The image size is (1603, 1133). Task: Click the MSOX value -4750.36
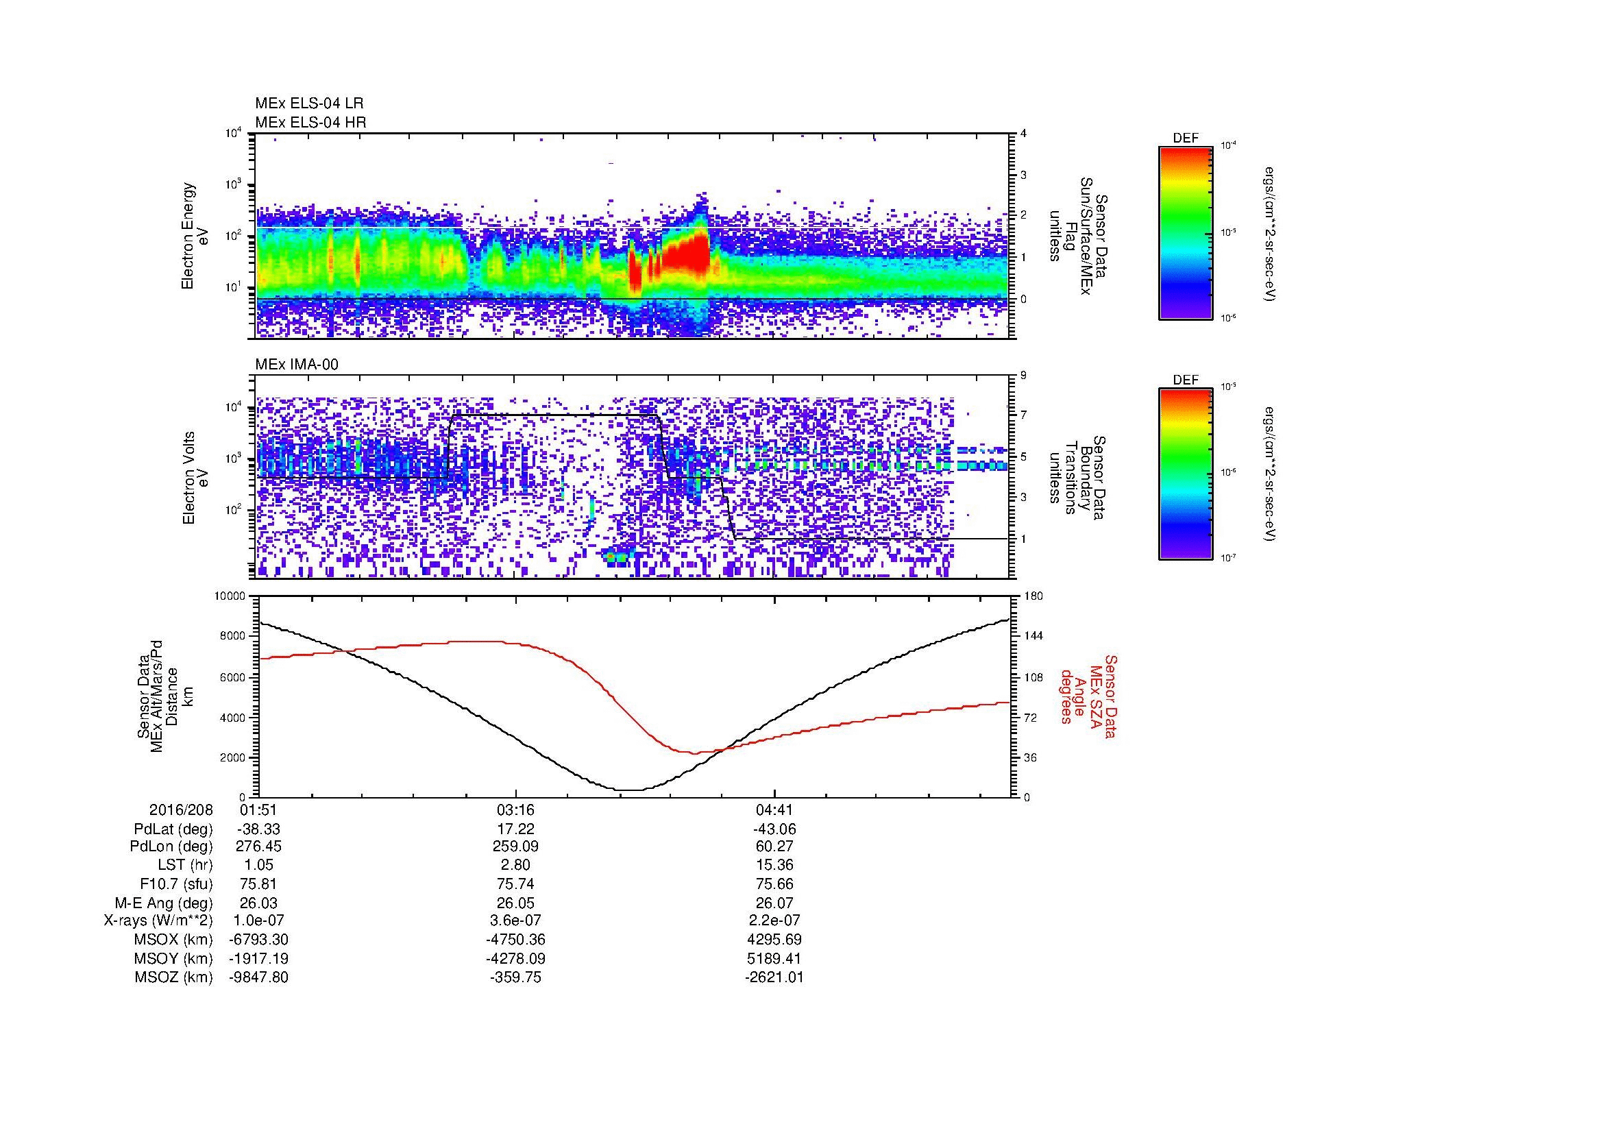coord(516,940)
